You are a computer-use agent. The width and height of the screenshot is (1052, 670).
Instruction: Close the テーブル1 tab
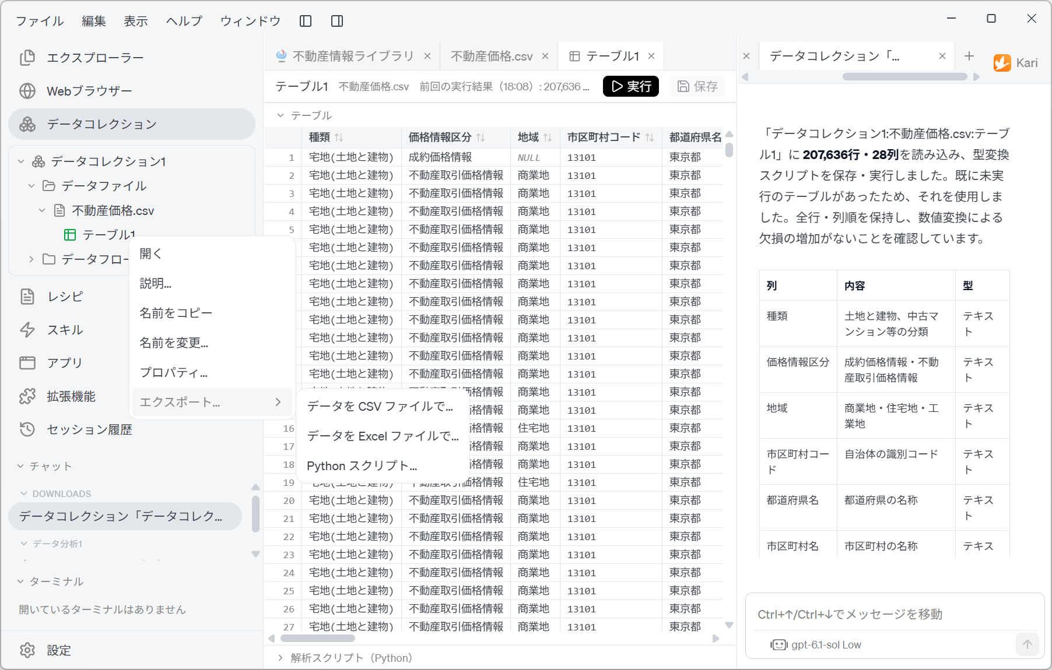tap(651, 56)
